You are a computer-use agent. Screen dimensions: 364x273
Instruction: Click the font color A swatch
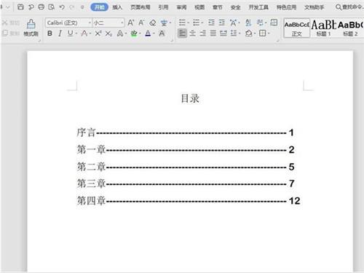148,33
